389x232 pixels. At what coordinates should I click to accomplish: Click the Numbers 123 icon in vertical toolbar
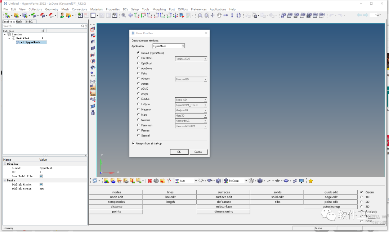pos(93,74)
